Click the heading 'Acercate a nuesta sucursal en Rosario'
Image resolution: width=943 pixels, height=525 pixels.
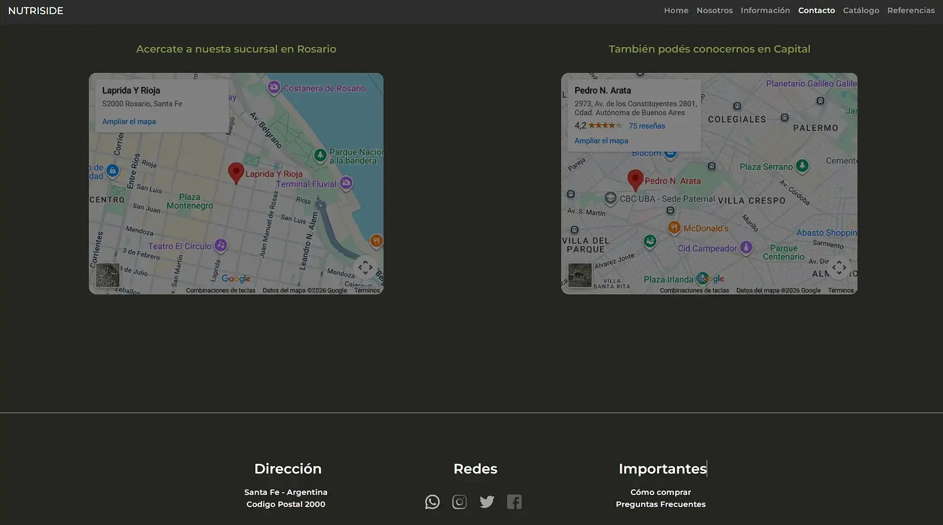click(x=236, y=49)
